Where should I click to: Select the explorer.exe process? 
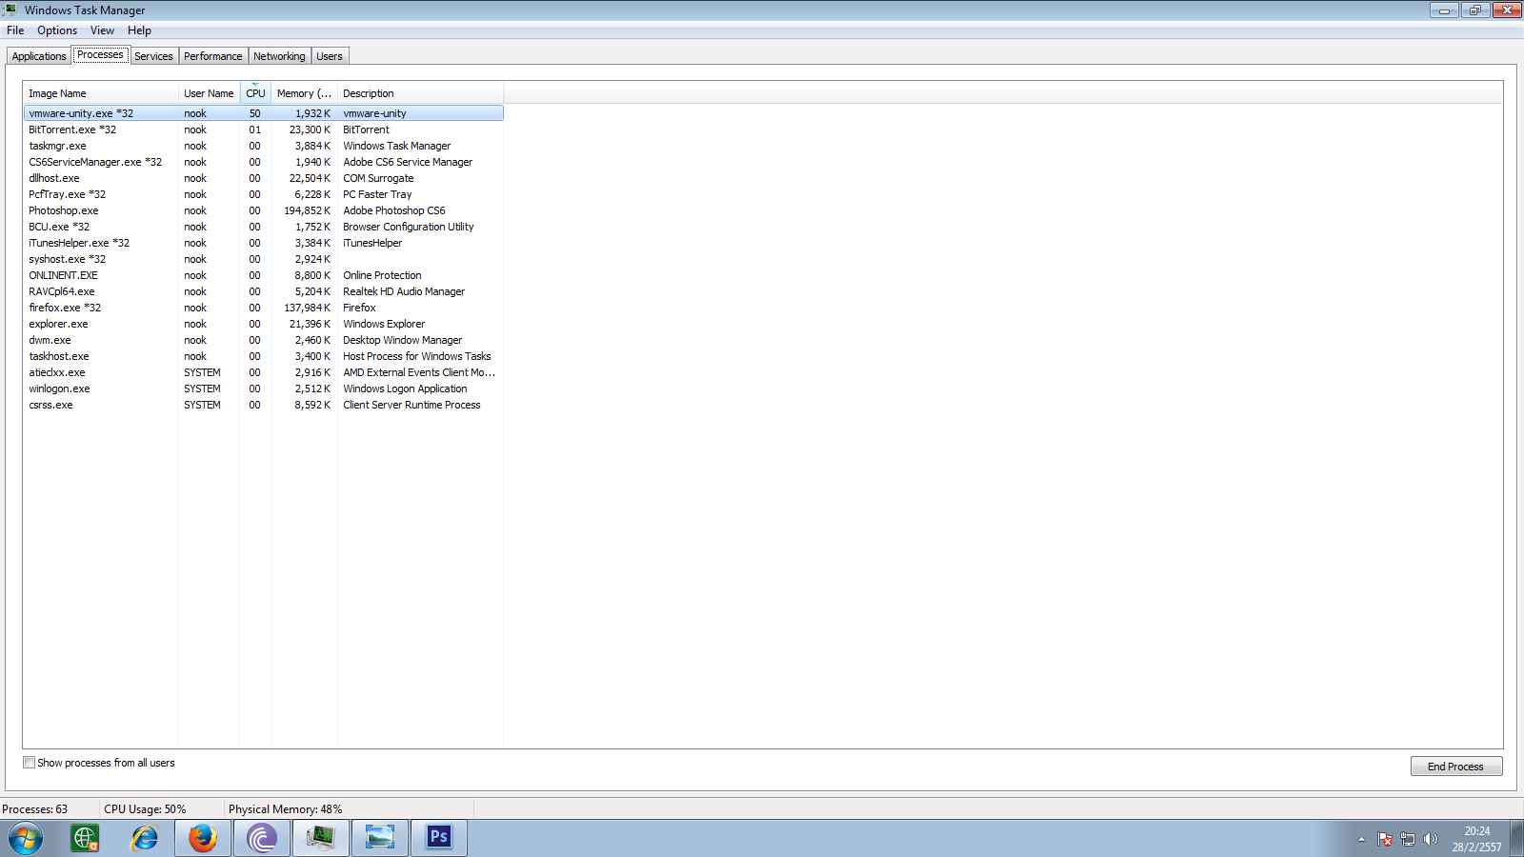coord(264,324)
